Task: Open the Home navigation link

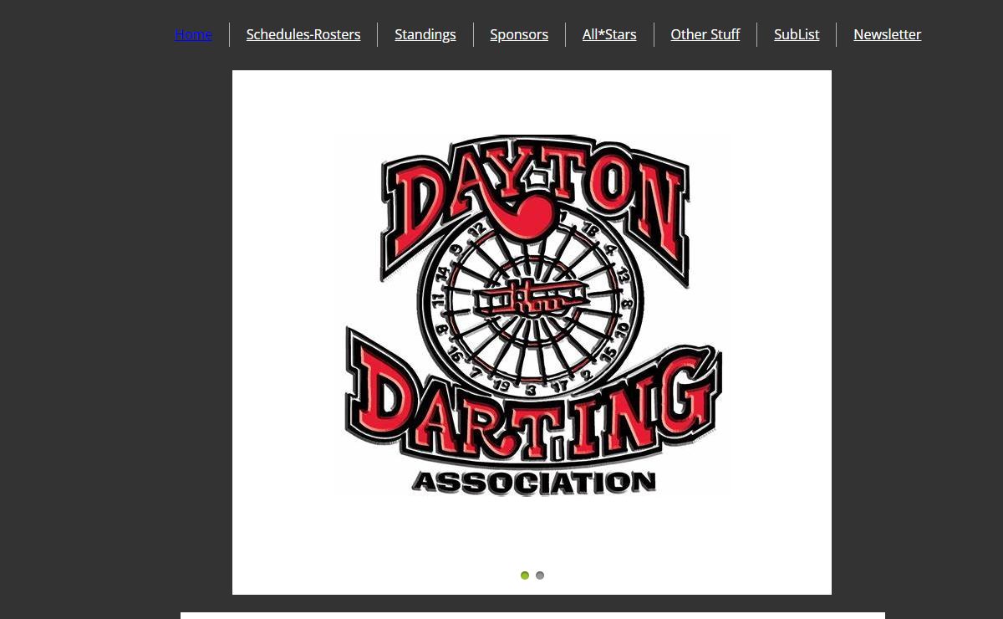Action: click(193, 34)
